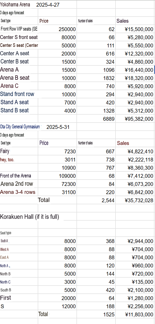Select the Front Row VIP seats cell
Image resolution: width=155 pixels, height=324 pixels.
(x=19, y=29)
